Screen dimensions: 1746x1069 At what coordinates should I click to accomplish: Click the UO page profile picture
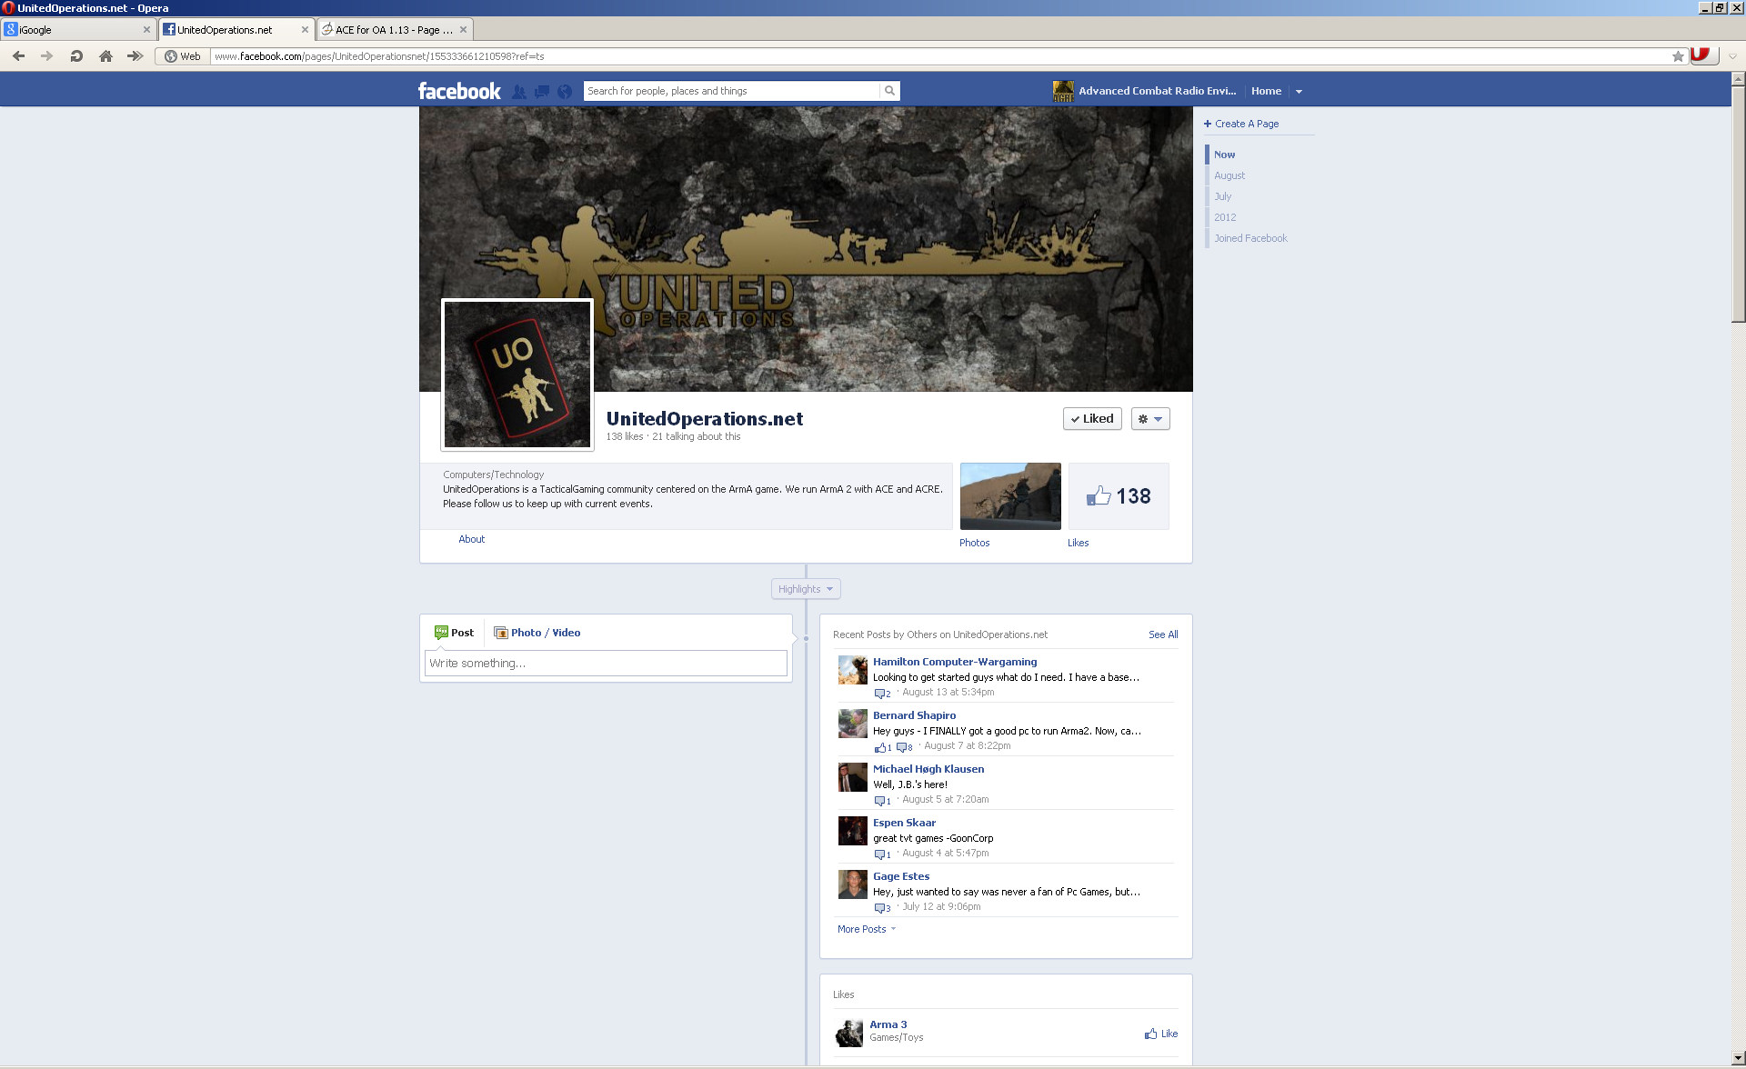pos(517,375)
